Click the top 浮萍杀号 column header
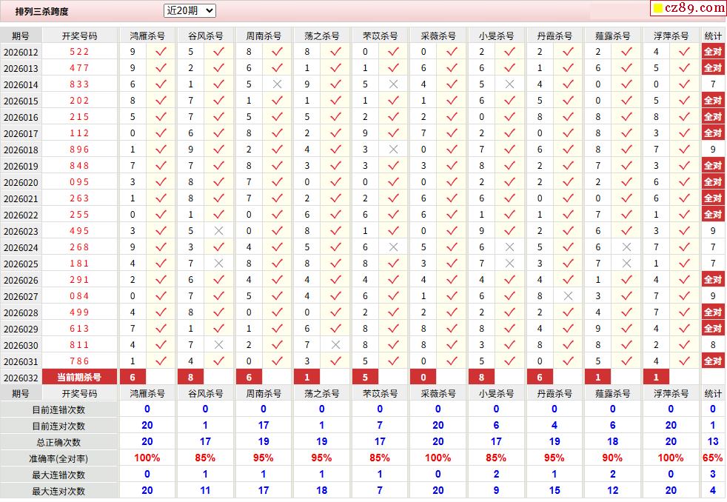 [671, 36]
